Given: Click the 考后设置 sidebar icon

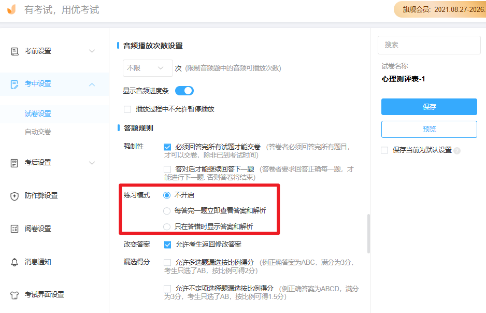Looking at the screenshot, I should [x=15, y=163].
